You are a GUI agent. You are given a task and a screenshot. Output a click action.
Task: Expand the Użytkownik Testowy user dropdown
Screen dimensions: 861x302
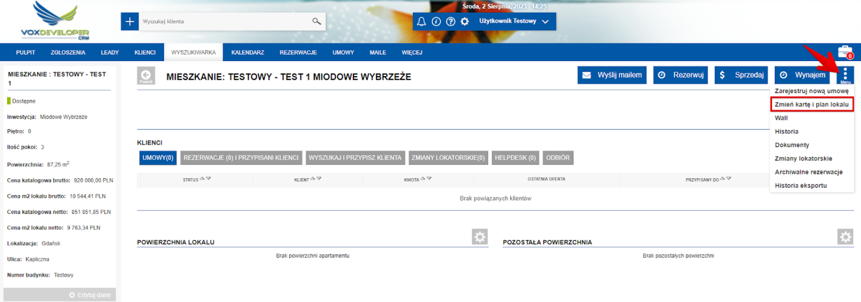point(514,21)
